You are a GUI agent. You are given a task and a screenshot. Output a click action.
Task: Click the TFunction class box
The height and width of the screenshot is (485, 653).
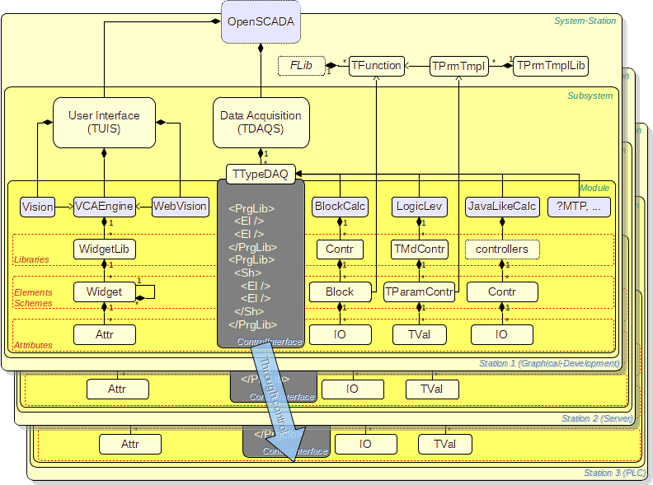[x=377, y=66]
